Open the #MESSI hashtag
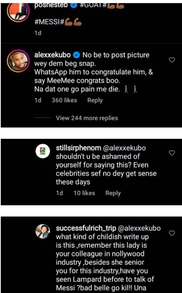This screenshot has height=293, width=182. coord(49,23)
